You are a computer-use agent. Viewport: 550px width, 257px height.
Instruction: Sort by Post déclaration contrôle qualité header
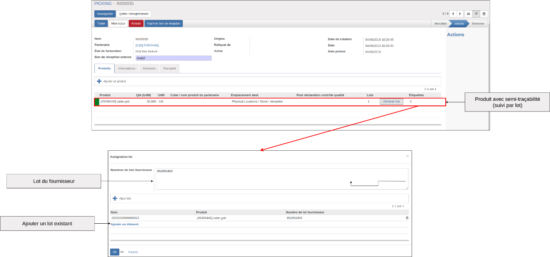pos(320,95)
